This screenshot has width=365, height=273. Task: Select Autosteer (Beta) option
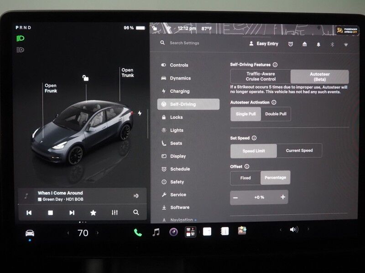(320, 76)
